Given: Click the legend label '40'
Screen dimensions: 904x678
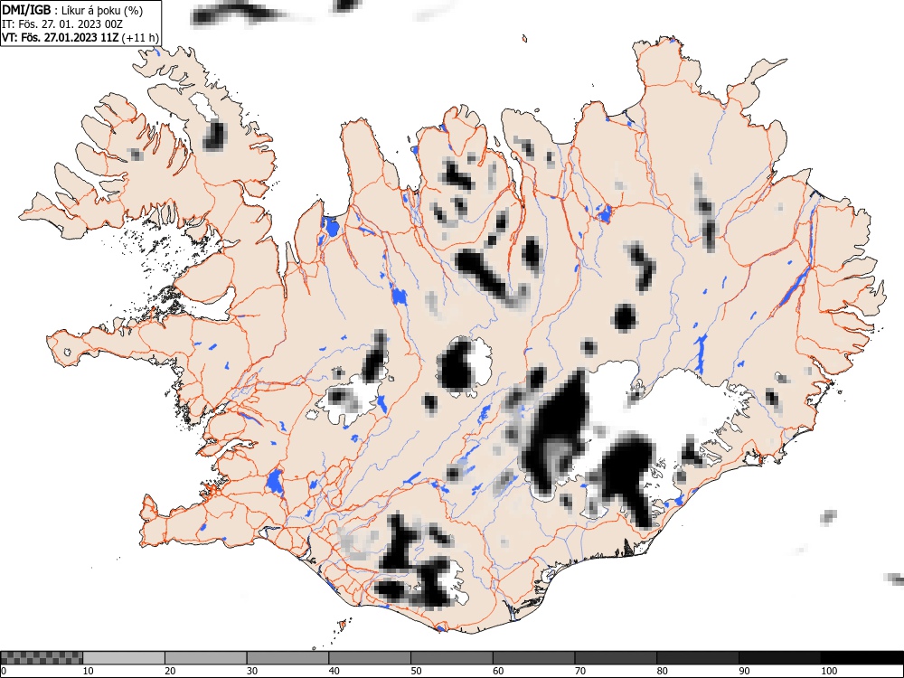Looking at the screenshot, I should pyautogui.click(x=334, y=671).
